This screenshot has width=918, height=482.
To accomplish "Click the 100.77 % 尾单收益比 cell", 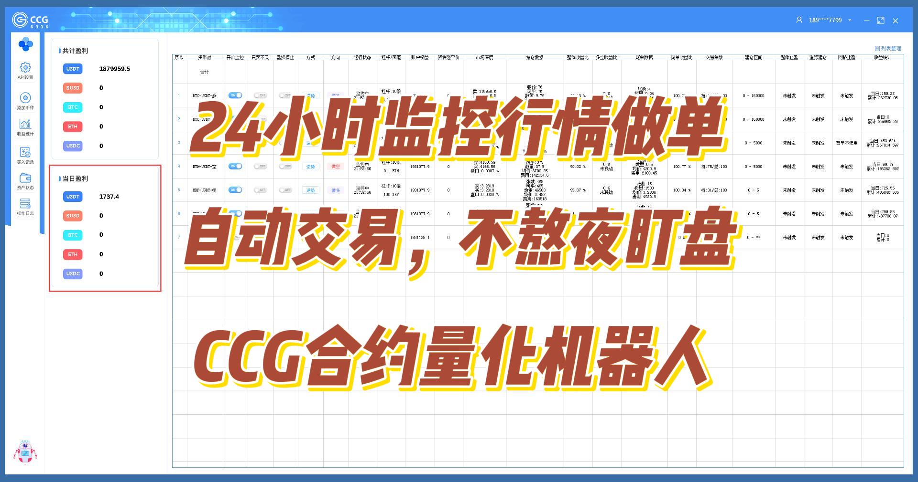I will (x=682, y=167).
